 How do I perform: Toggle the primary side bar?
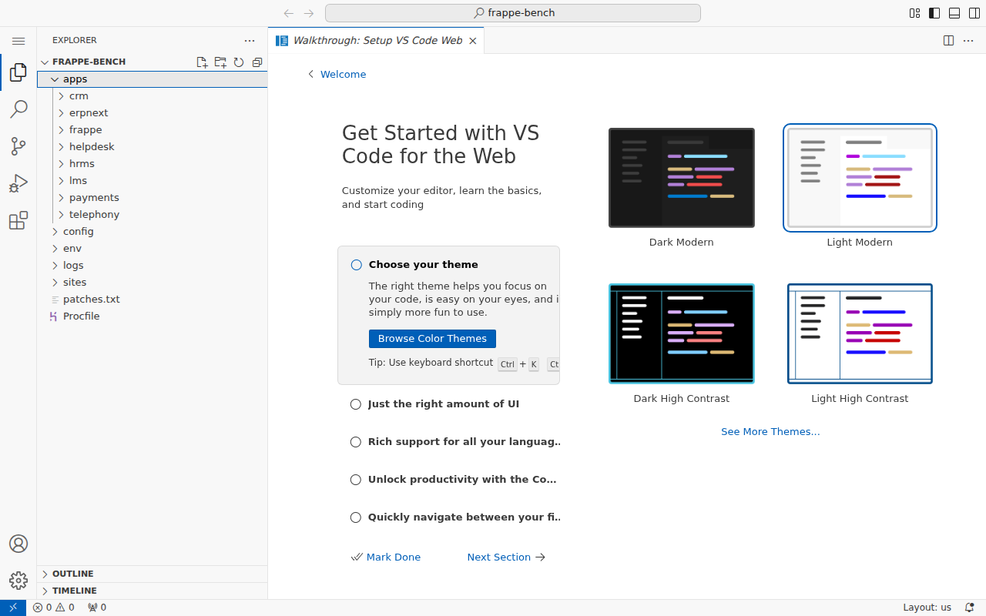click(x=934, y=13)
